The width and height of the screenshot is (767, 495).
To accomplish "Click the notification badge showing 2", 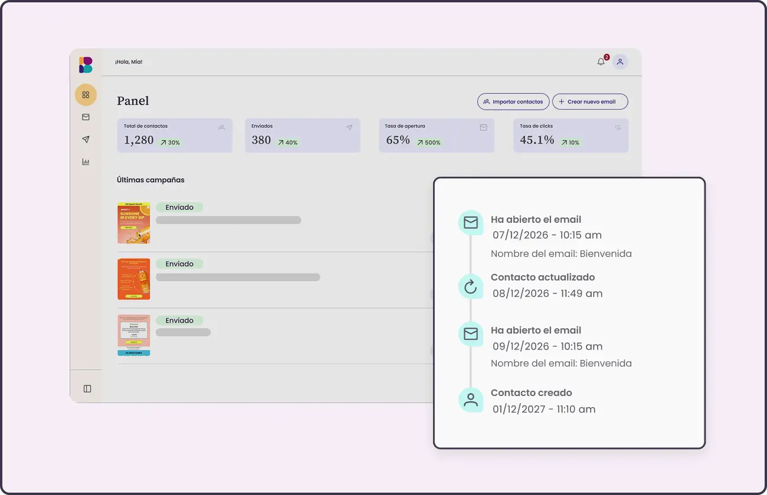I will pyautogui.click(x=606, y=57).
